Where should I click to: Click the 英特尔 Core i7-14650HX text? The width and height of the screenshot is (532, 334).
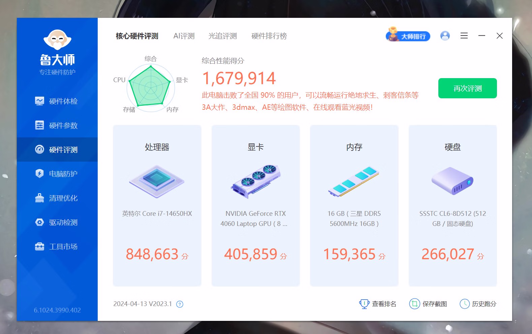[x=157, y=213]
